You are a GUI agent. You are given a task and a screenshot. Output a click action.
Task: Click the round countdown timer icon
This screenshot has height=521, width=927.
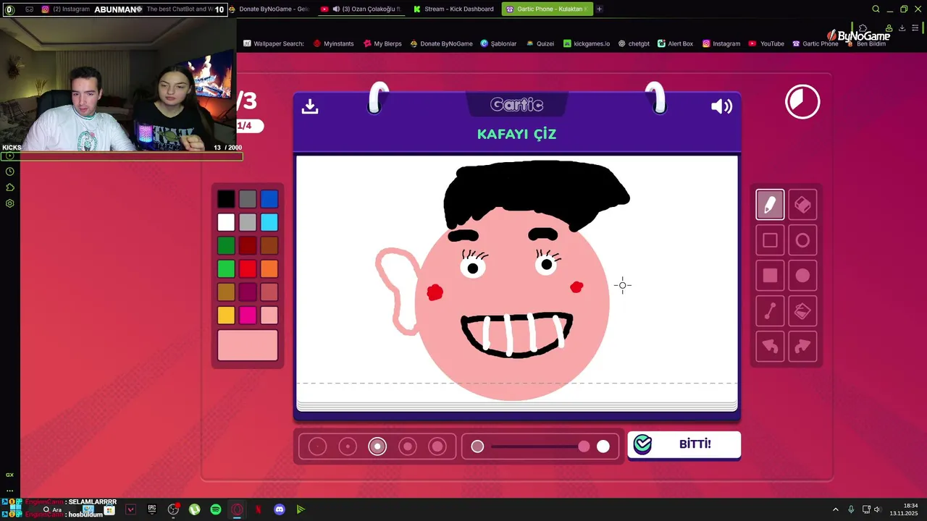point(802,102)
